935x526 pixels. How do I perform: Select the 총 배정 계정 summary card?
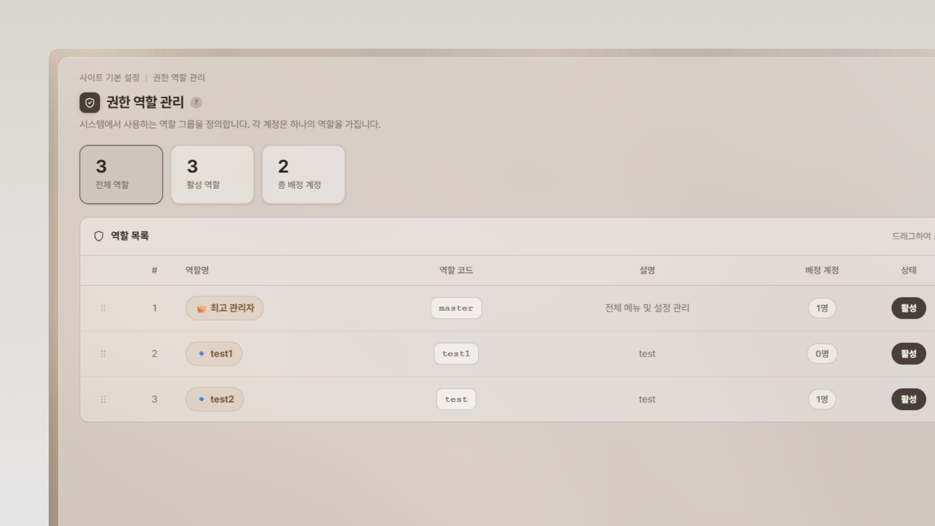click(303, 174)
